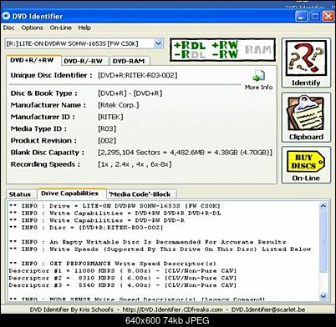
Task: Click the '[RITEK]' manufacturer ID value
Action: pyautogui.click(x=110, y=117)
